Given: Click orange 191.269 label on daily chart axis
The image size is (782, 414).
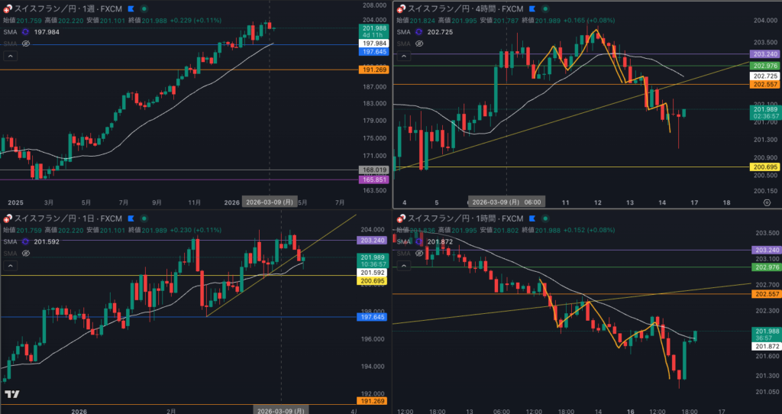Looking at the screenshot, I should tap(372, 401).
